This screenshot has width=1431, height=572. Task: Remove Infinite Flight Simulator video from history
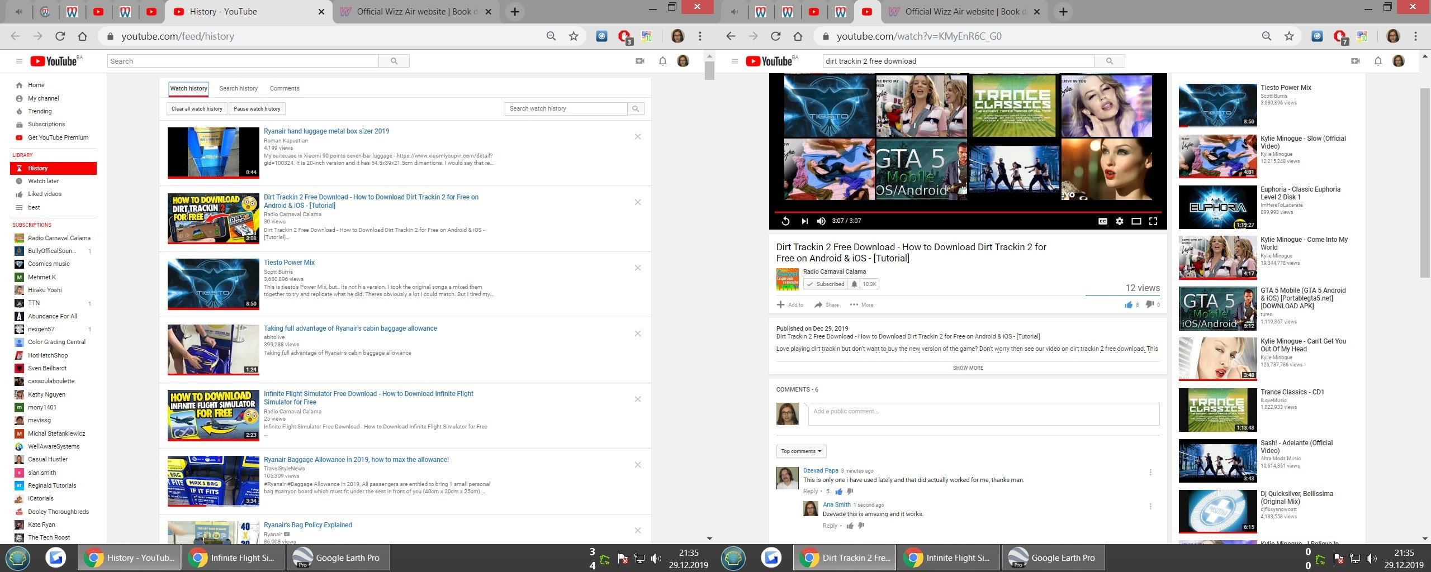pos(638,399)
